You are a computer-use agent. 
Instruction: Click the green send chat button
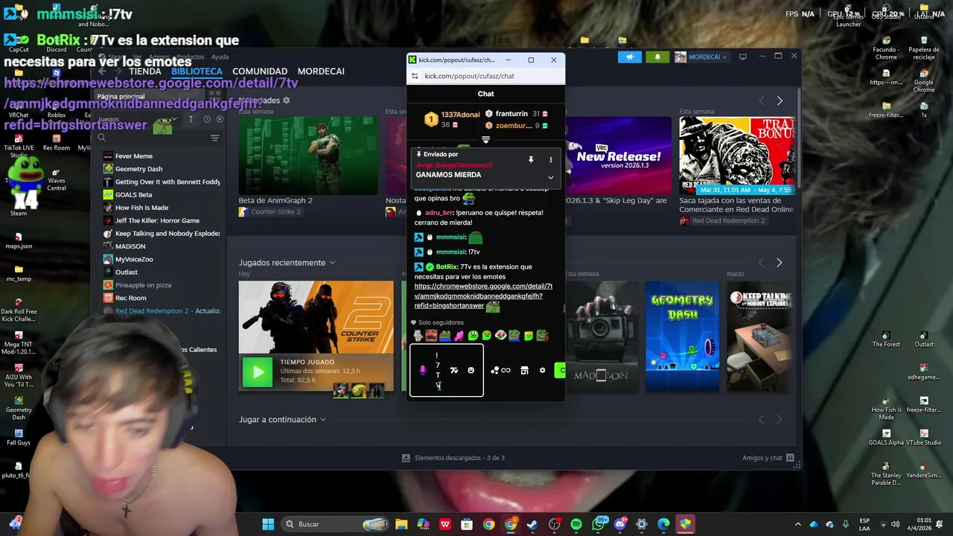pos(561,370)
